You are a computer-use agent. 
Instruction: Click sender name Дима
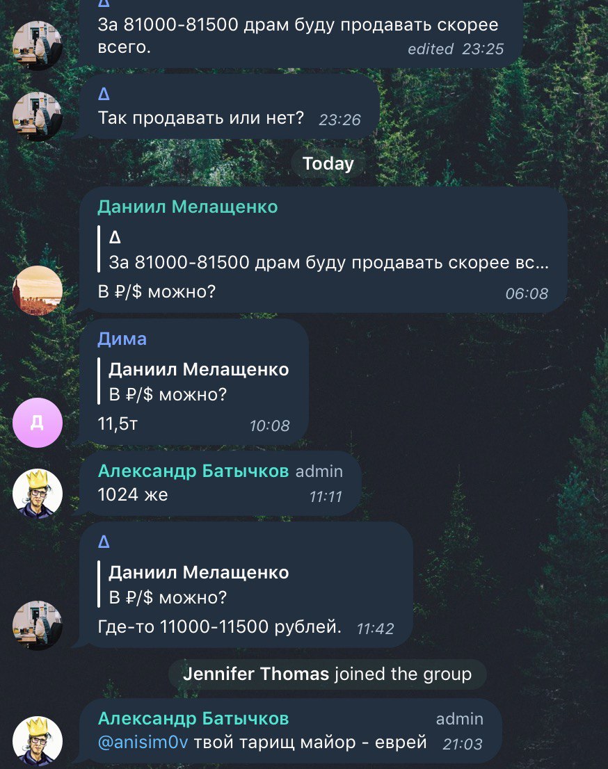coord(122,339)
